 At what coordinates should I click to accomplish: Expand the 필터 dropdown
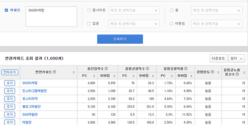click(x=237, y=59)
